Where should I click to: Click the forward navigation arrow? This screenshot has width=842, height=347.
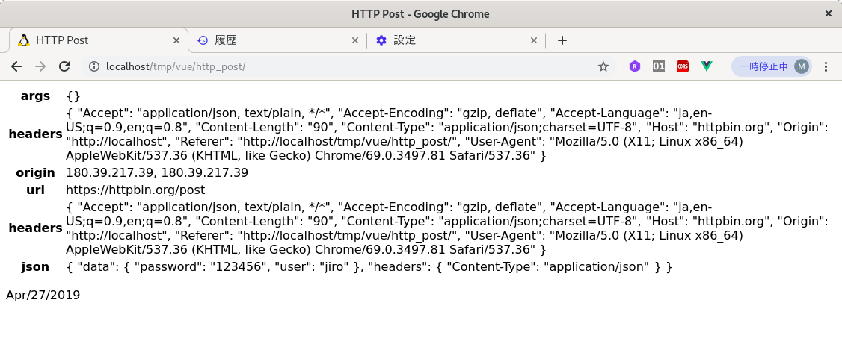coord(40,66)
